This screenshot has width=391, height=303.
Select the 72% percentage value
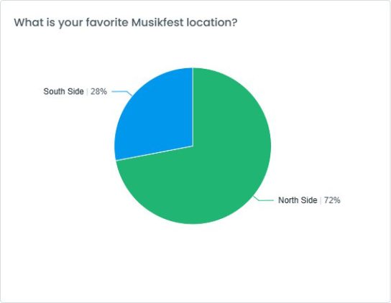point(332,200)
